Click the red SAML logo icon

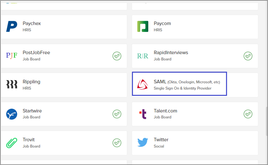pyautogui.click(x=143, y=85)
